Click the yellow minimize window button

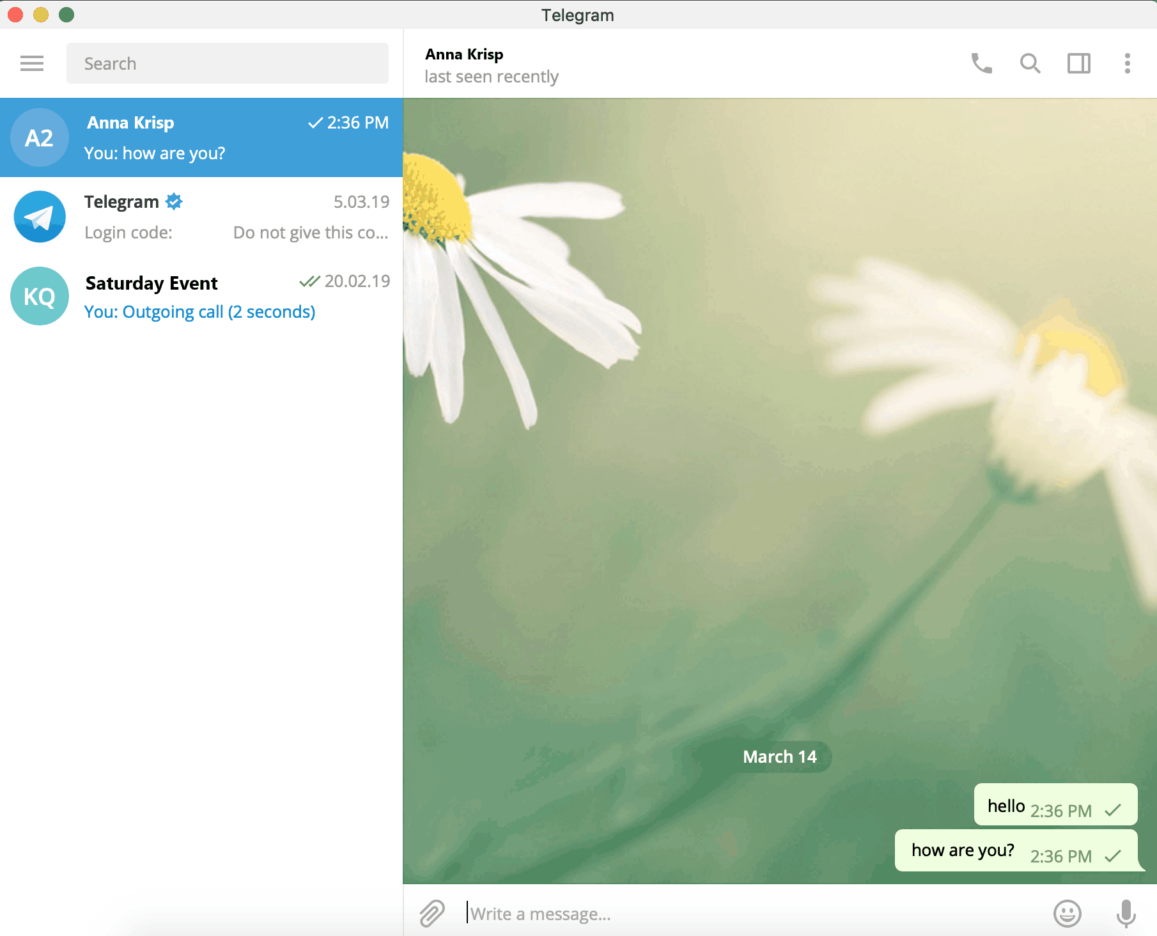pyautogui.click(x=41, y=14)
